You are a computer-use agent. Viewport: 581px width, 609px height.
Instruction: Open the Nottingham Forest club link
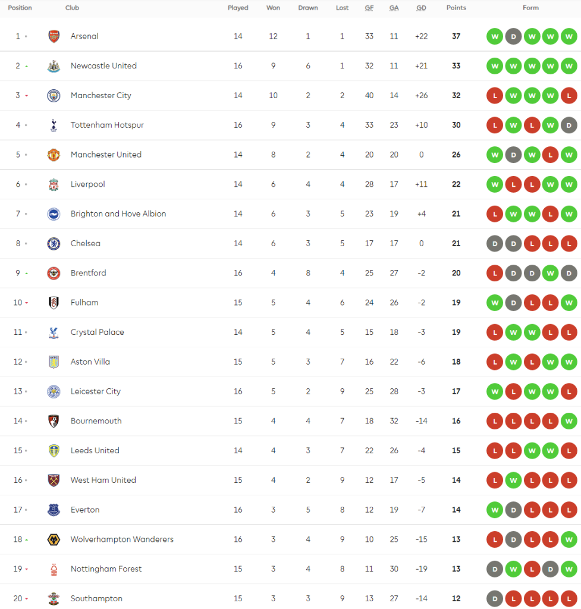coord(106,569)
